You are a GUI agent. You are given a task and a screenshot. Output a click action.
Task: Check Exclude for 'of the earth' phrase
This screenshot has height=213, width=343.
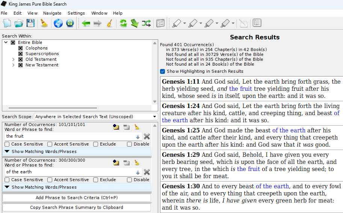(96, 180)
